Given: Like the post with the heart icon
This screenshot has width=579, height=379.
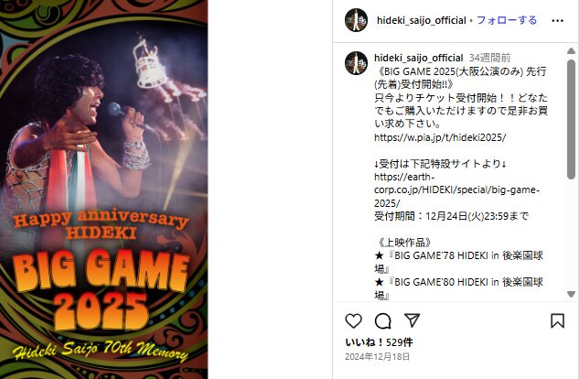Looking at the screenshot, I should coord(353,321).
